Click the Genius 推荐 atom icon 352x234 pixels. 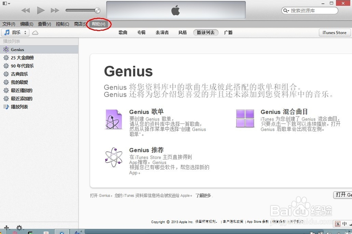point(114,157)
